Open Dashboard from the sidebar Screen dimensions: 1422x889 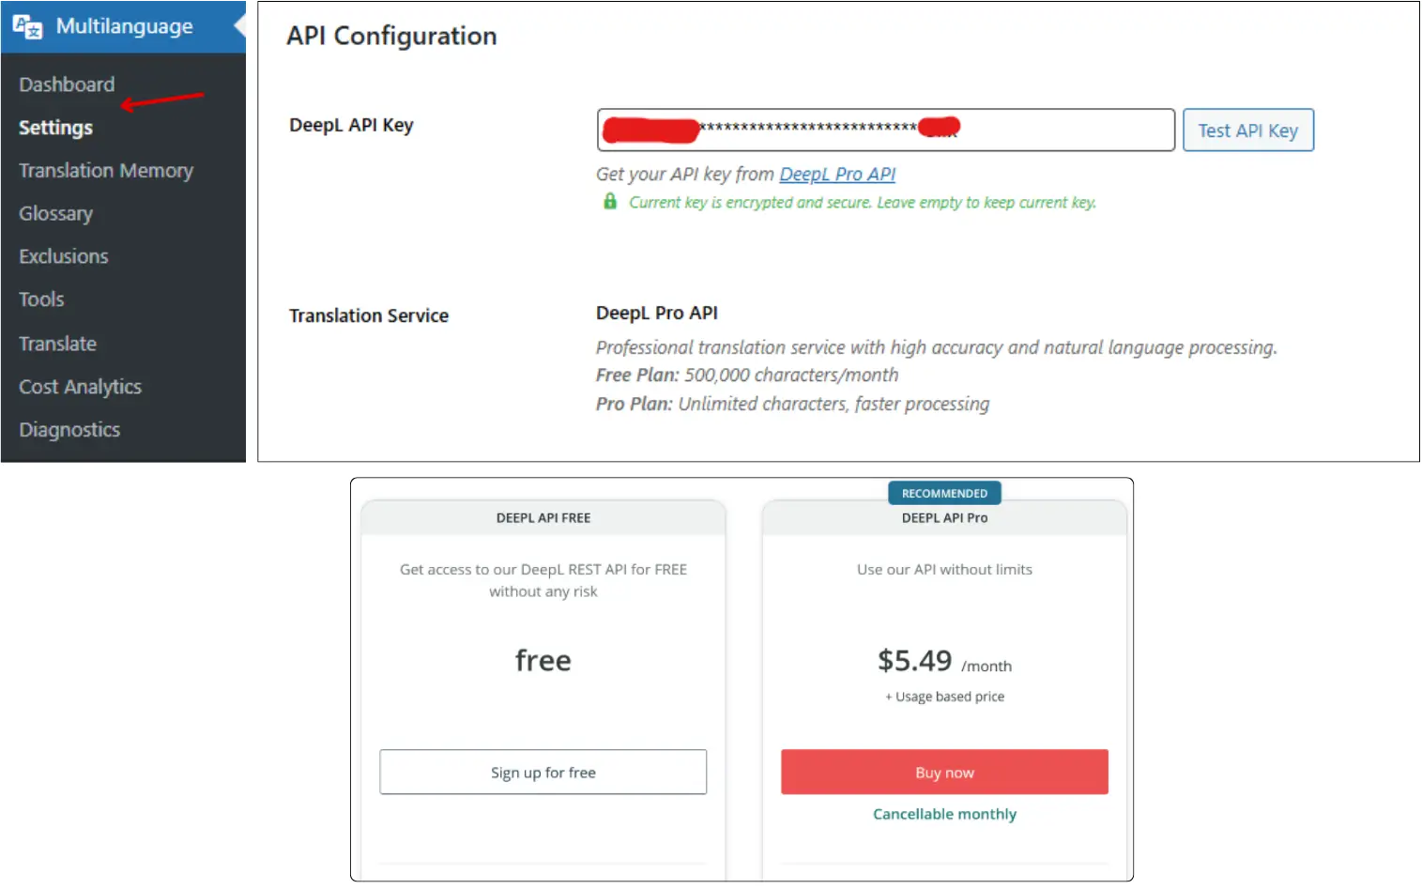(66, 84)
